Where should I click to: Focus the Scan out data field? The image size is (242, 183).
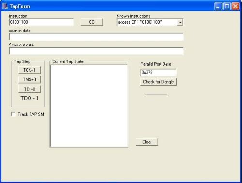pos(96,51)
